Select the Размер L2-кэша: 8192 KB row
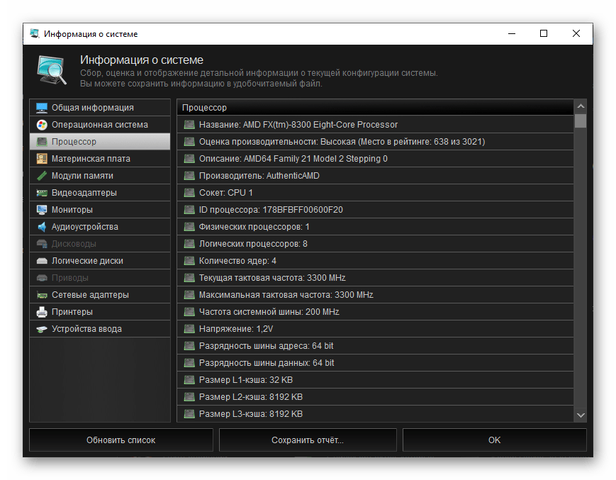The height and width of the screenshot is (480, 616). (375, 397)
